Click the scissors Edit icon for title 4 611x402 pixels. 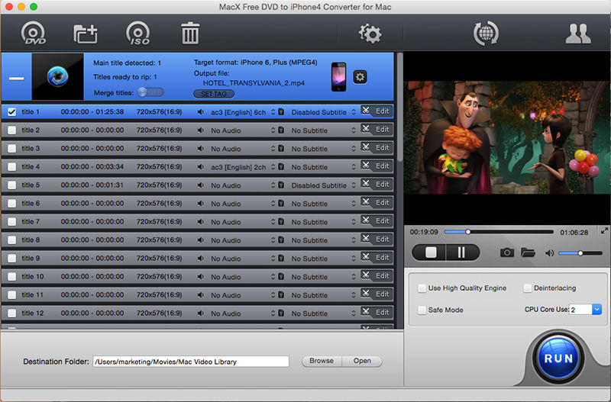[365, 166]
